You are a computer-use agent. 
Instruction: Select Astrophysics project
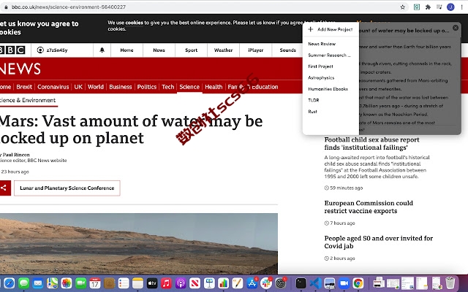pyautogui.click(x=321, y=78)
